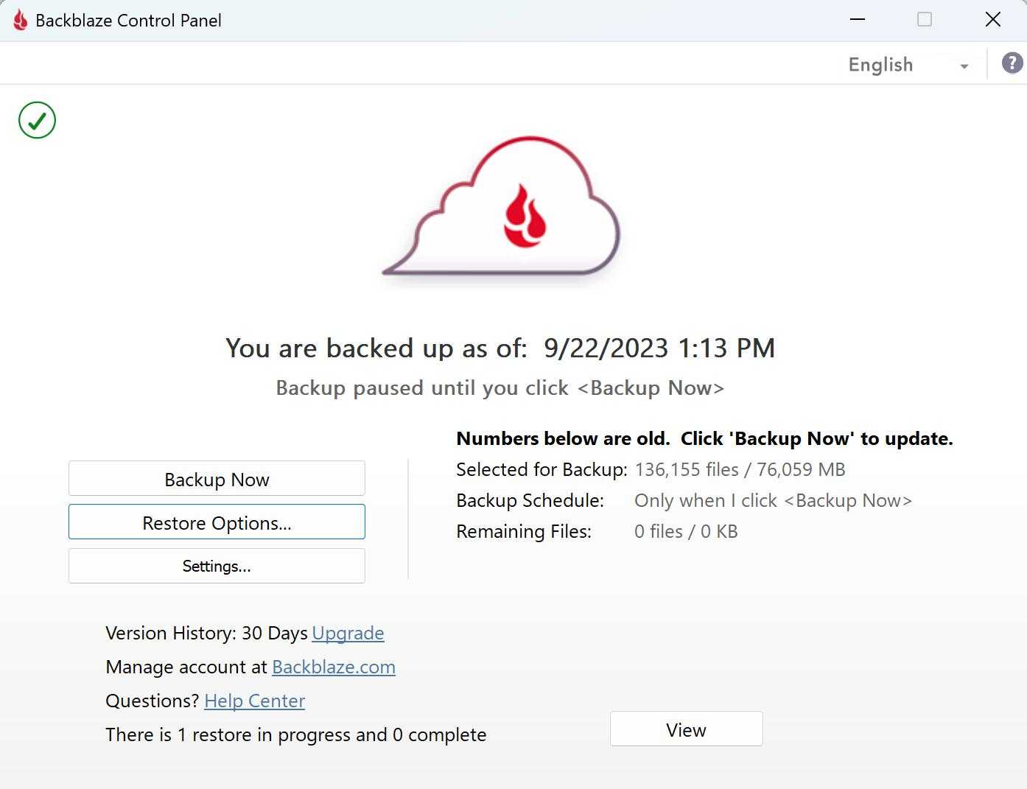Click the backed up date 9/22/2023 1:13 PM
The width and height of the screenshot is (1027, 789).
coord(659,348)
